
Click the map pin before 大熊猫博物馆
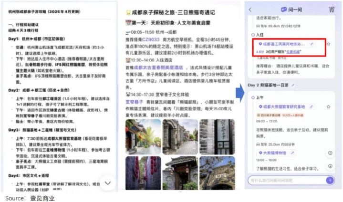click(260, 153)
